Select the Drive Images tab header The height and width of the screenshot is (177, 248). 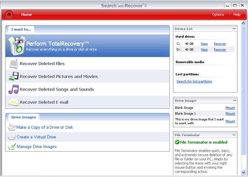24,117
